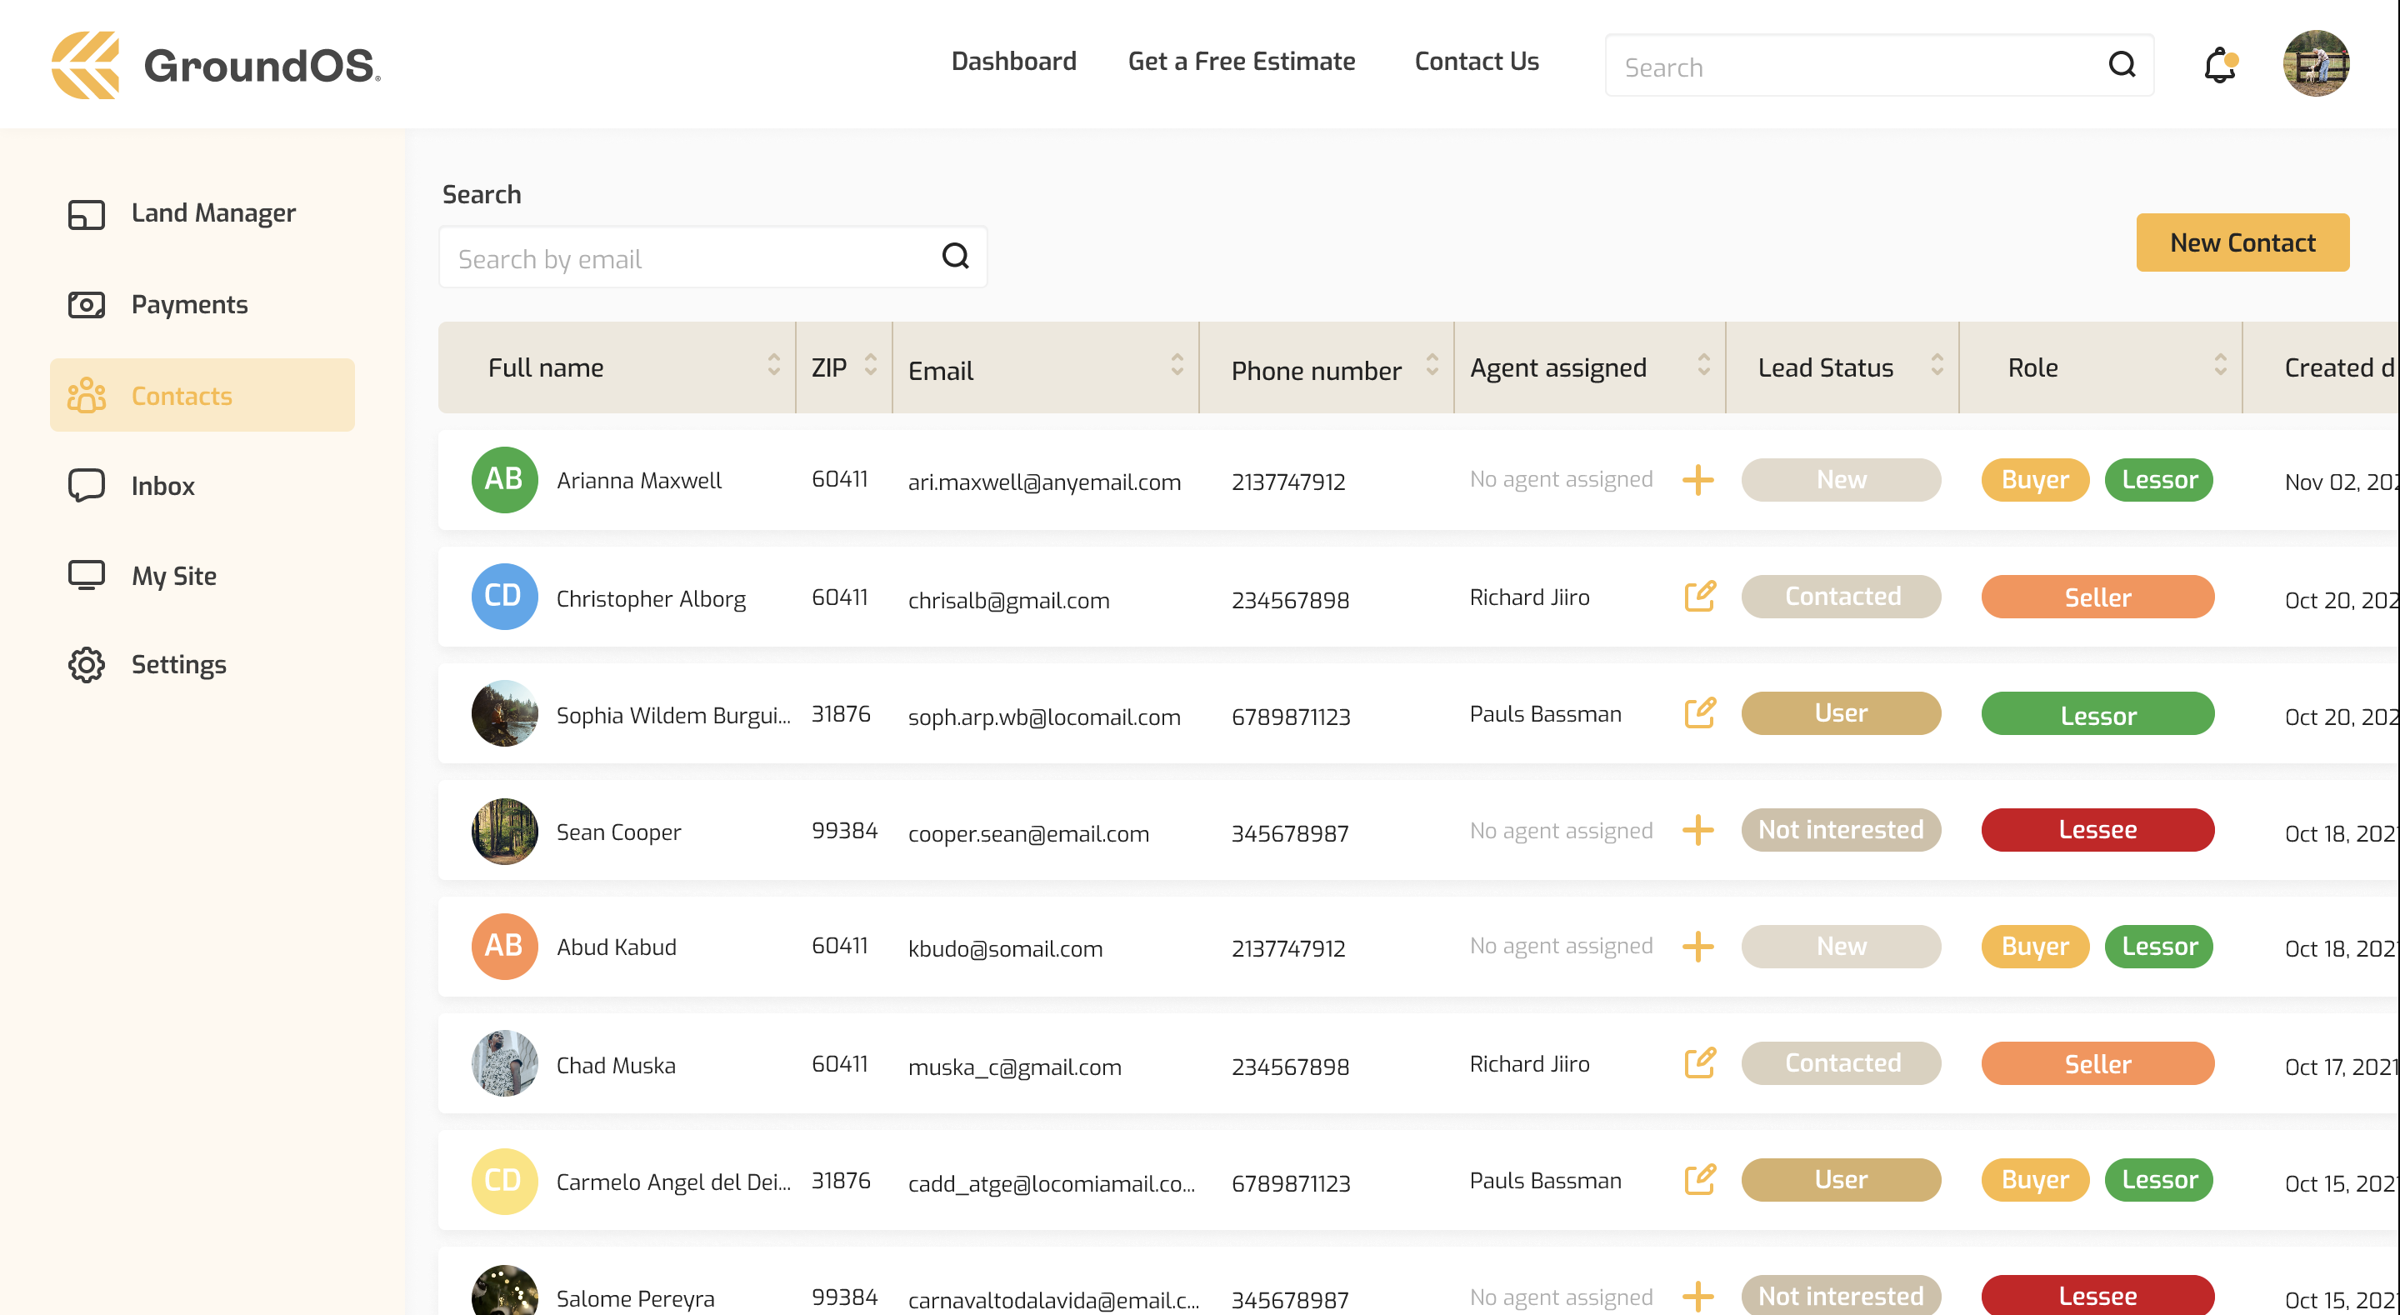Click the notification bell icon

2219,65
